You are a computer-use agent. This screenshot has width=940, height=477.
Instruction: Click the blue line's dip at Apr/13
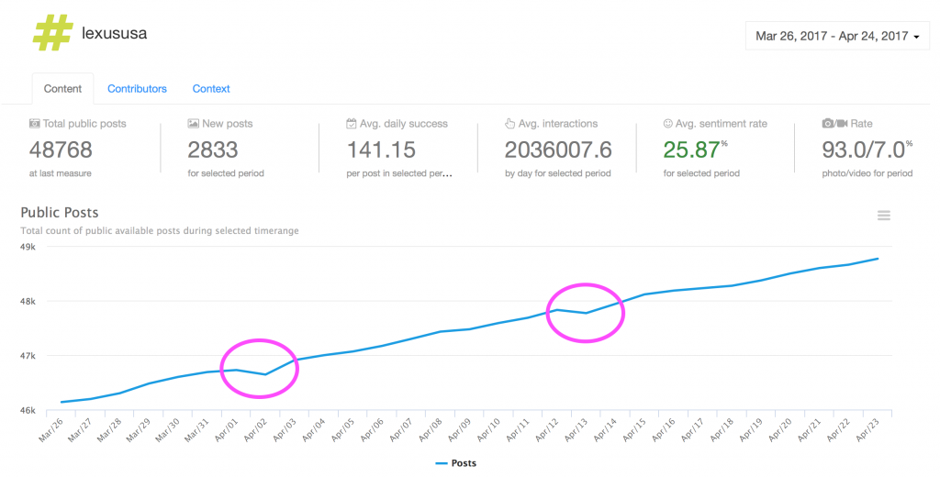587,313
